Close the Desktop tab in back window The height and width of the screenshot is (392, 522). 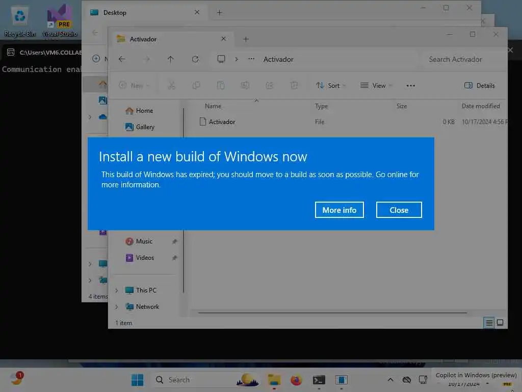[197, 12]
